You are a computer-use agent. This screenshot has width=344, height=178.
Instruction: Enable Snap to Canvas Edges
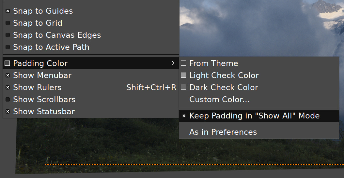pyautogui.click(x=8, y=35)
